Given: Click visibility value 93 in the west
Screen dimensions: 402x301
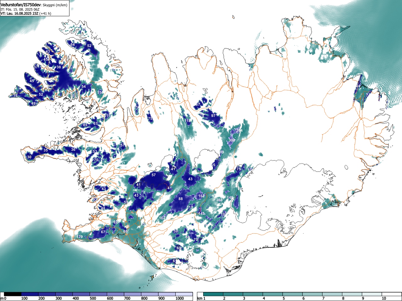Looking at the screenshot, I should pyautogui.click(x=95, y=199).
